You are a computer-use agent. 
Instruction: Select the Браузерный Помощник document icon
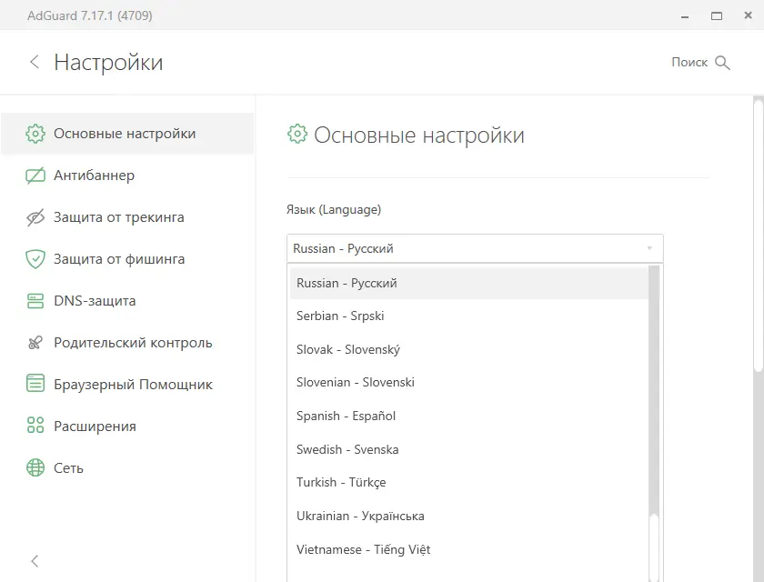(35, 384)
